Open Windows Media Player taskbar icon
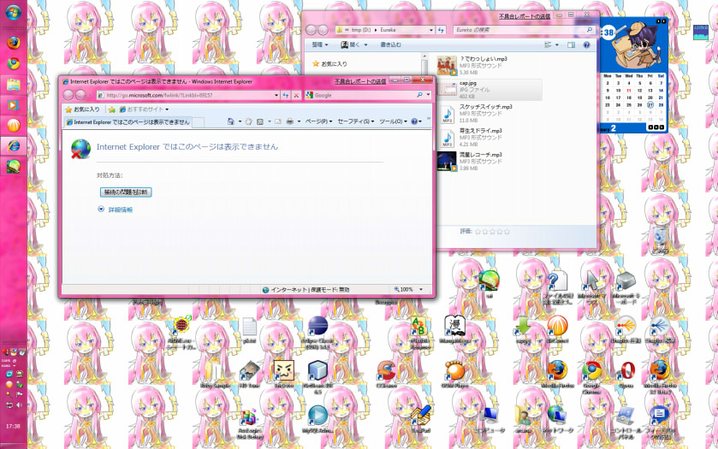The height and width of the screenshot is (449, 718). (x=14, y=105)
